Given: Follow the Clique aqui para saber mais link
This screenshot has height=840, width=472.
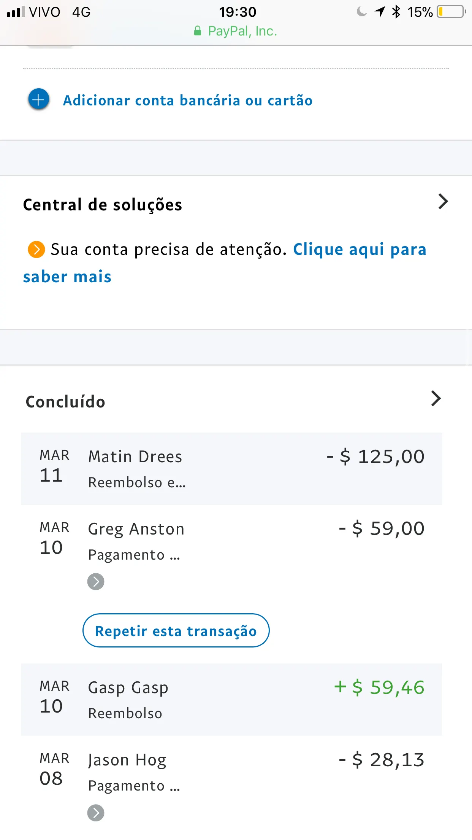Looking at the screenshot, I should pyautogui.click(x=359, y=250).
